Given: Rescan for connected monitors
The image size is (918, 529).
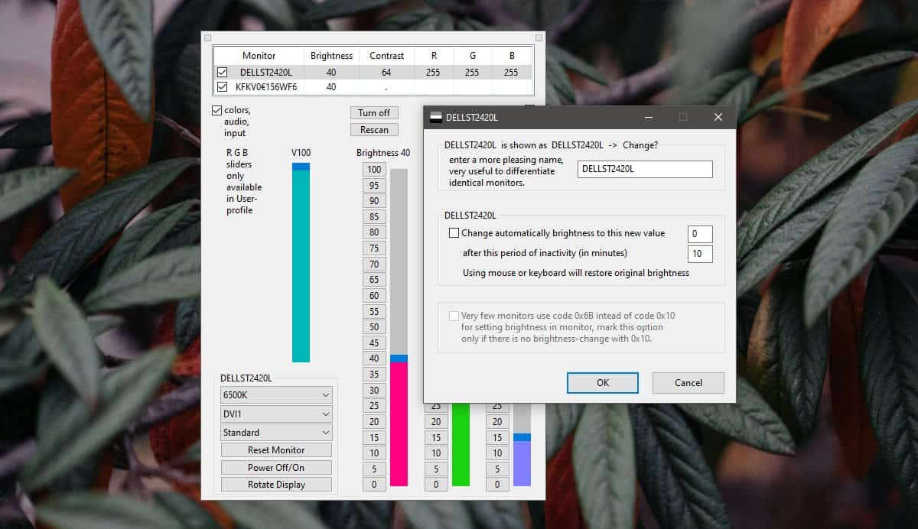Looking at the screenshot, I should click(x=373, y=129).
